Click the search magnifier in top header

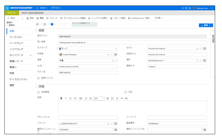[x=183, y=8]
